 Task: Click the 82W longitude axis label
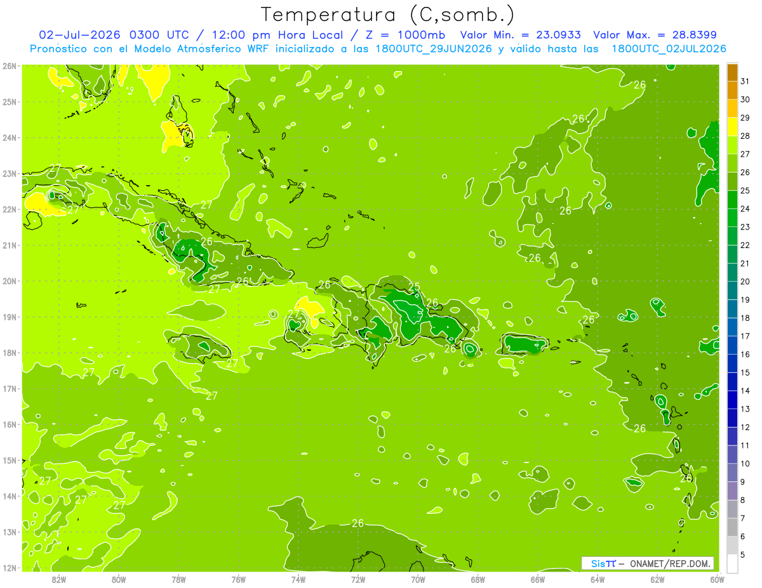tap(59, 579)
